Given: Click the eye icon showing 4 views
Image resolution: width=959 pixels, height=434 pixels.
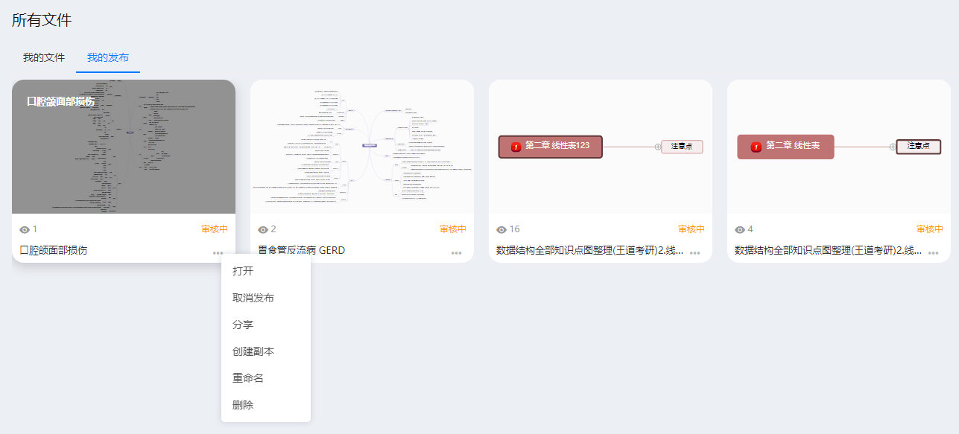Looking at the screenshot, I should 740,230.
